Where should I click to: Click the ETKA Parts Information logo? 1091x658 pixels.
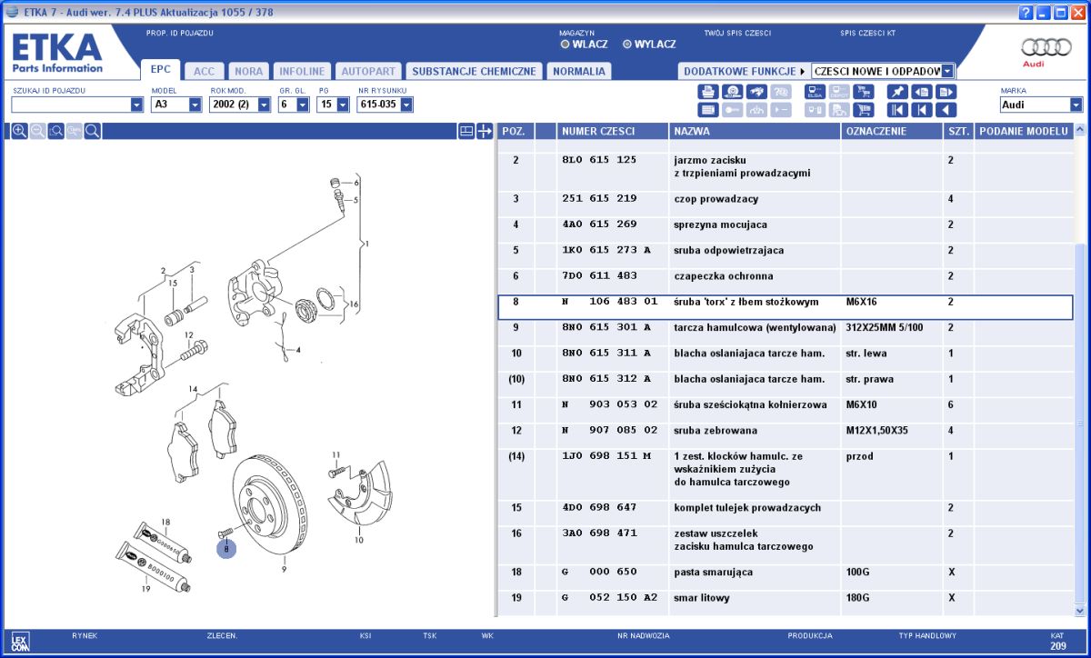click(57, 54)
